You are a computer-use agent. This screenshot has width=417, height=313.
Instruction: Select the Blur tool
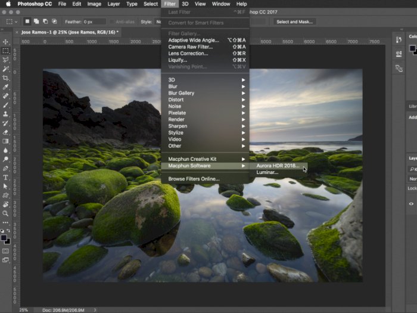(x=5, y=150)
